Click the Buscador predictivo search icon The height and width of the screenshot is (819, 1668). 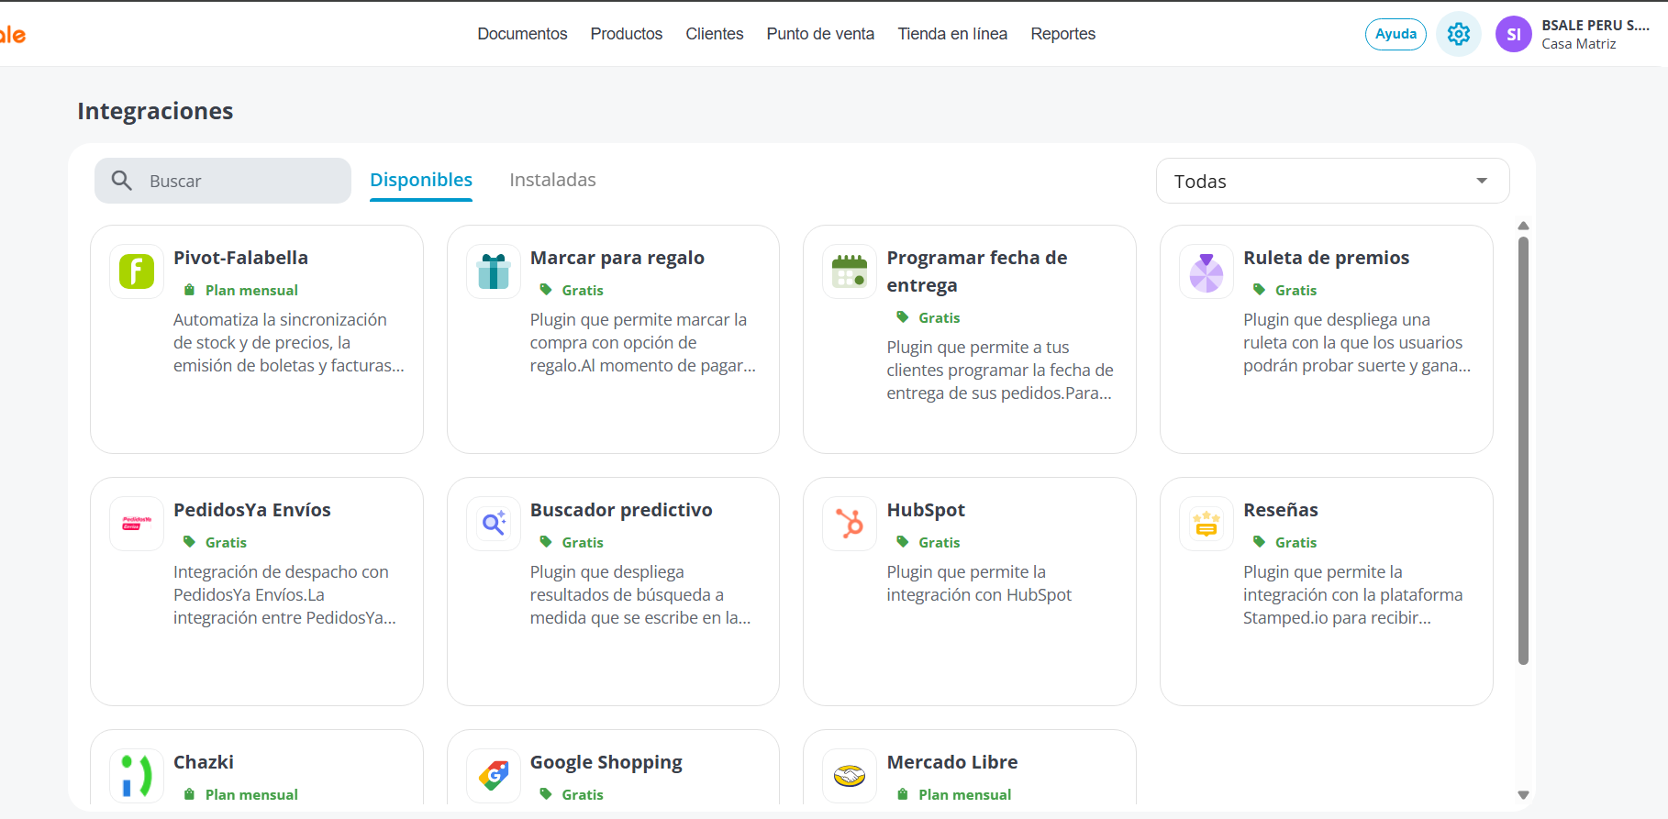pyautogui.click(x=494, y=524)
